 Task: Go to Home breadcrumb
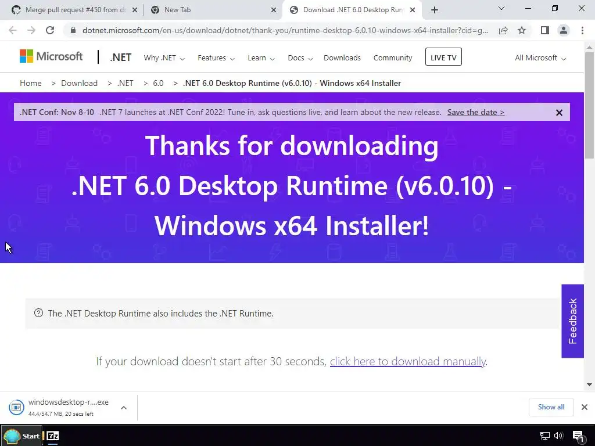(x=31, y=83)
